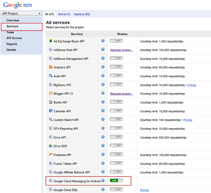
Task: Open Pricing link for Custom Search API
Action: 188,120
